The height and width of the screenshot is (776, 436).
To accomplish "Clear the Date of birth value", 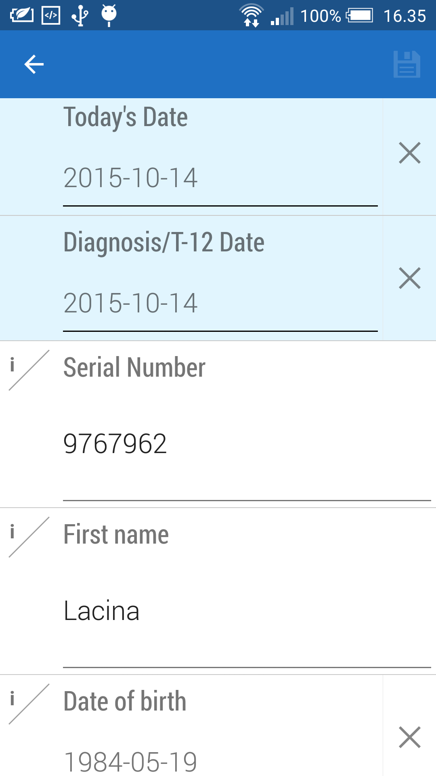I will [x=409, y=737].
